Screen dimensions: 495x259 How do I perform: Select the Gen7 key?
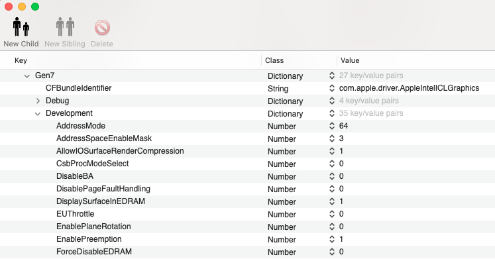[44, 76]
